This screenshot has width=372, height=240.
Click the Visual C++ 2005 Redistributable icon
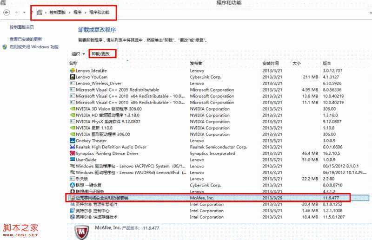pyautogui.click(x=73, y=90)
